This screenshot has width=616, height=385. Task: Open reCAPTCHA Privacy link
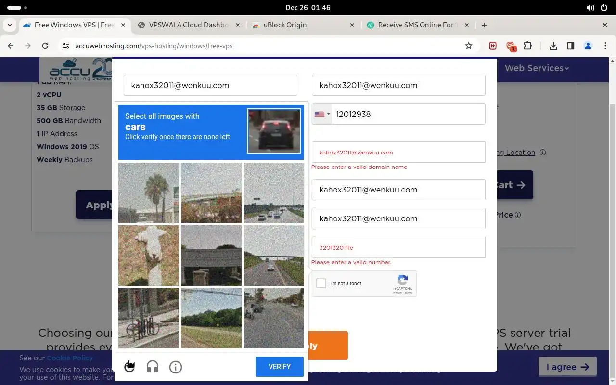[397, 293]
